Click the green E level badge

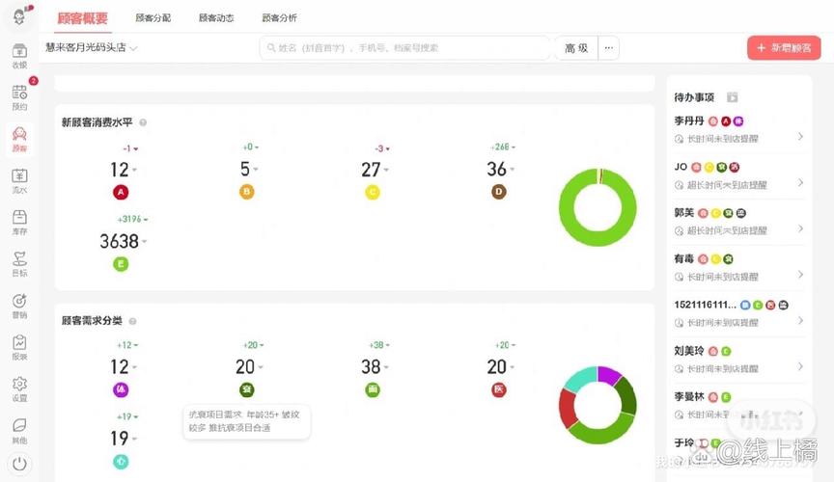[121, 263]
